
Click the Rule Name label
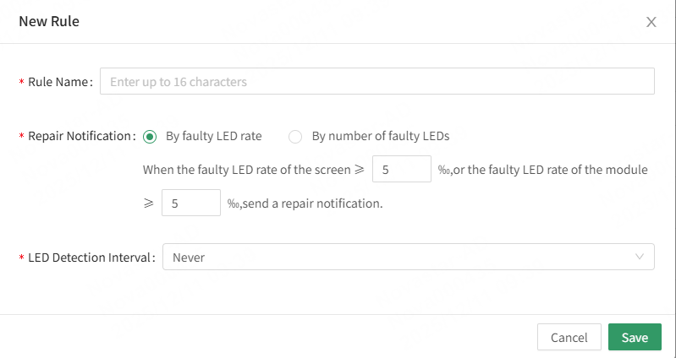pos(59,82)
